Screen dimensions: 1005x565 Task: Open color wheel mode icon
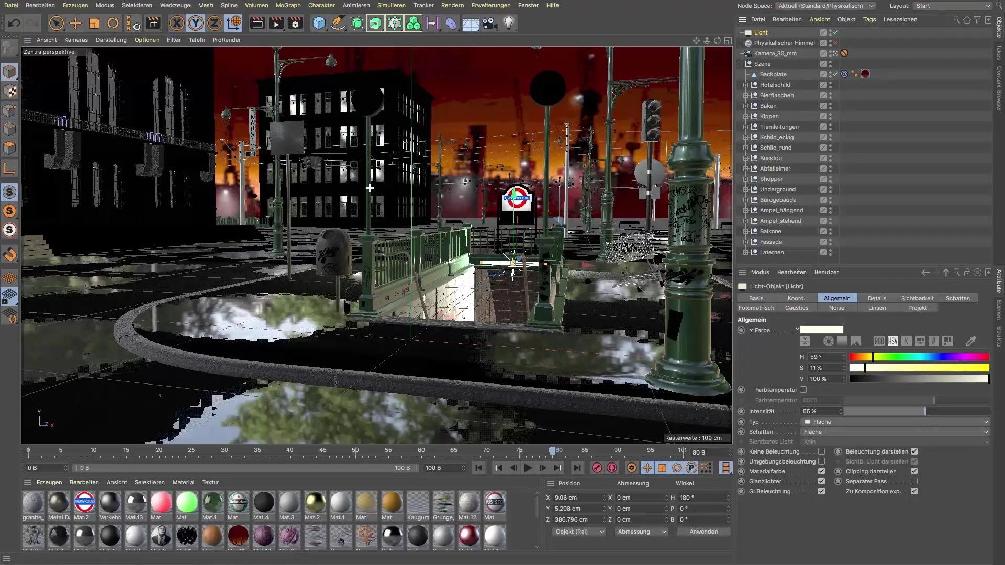pyautogui.click(x=828, y=341)
